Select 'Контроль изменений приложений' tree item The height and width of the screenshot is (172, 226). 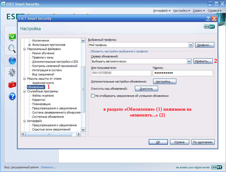tap(55, 66)
